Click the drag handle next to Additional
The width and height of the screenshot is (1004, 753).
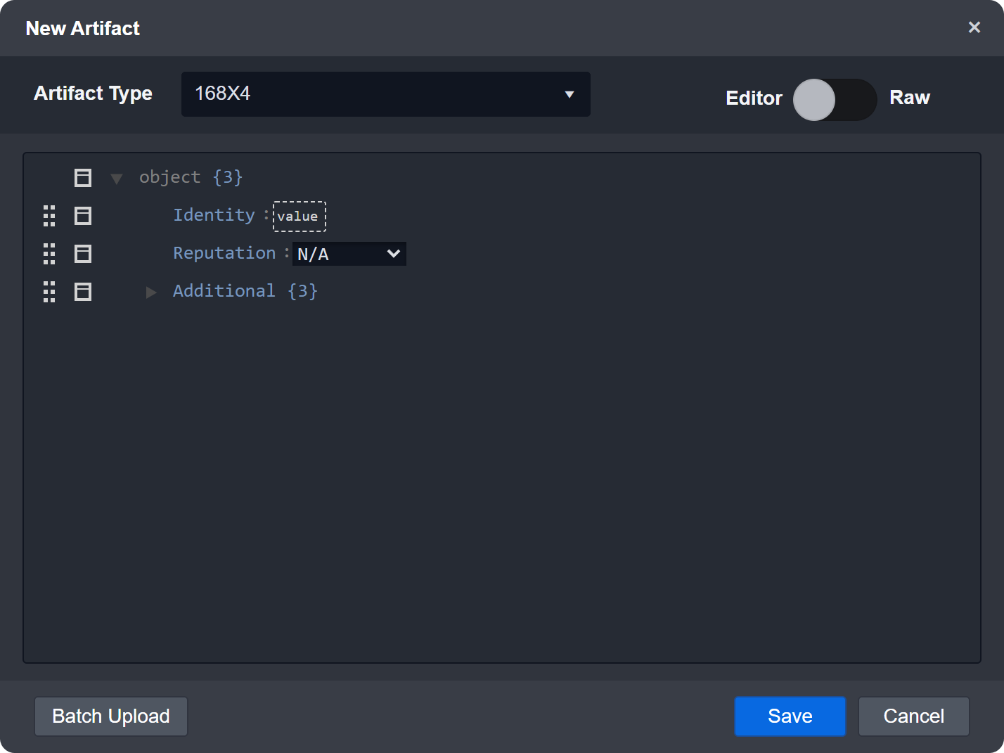(49, 291)
